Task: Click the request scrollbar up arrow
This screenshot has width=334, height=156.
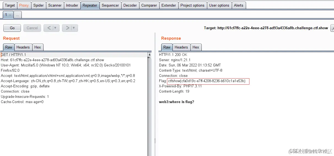Action: (x=150, y=55)
